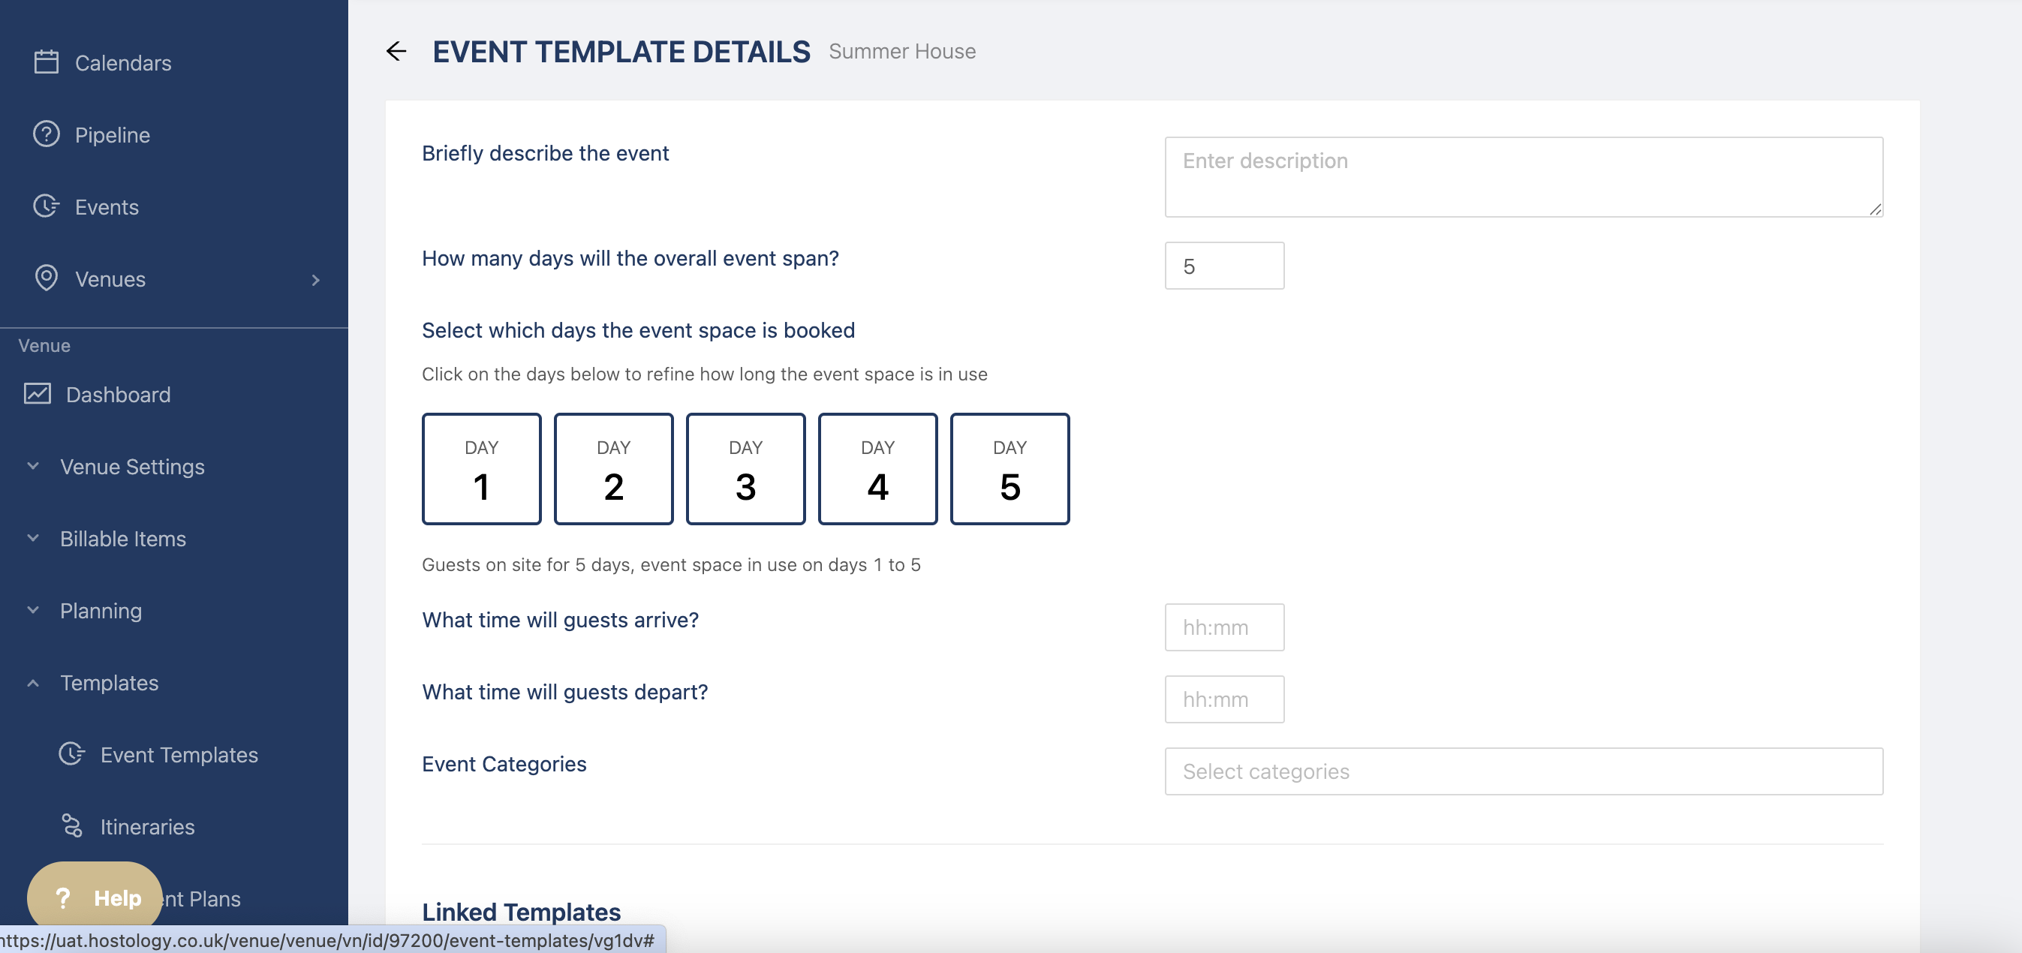Click the back arrow icon
Viewport: 2022px width, 953px height.
pos(396,52)
